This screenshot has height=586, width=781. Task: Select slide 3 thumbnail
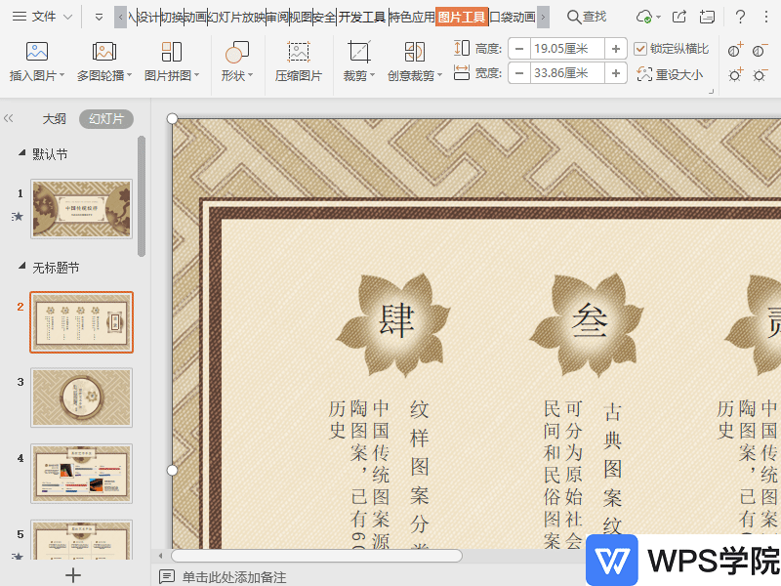(x=82, y=398)
